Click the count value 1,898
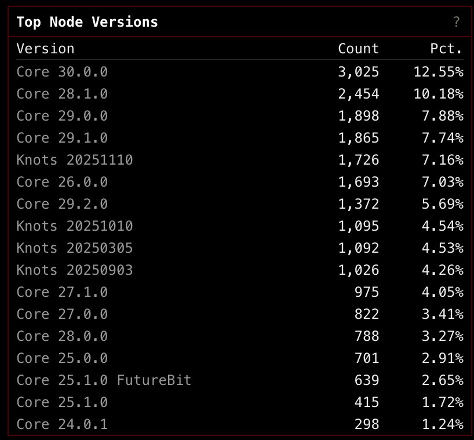Image resolution: width=474 pixels, height=440 pixels. click(358, 116)
